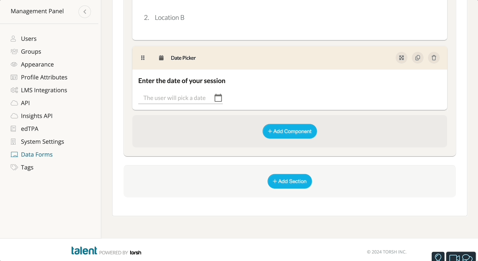This screenshot has height=261, width=478.
Task: Click the Add Component button
Action: coord(290,131)
